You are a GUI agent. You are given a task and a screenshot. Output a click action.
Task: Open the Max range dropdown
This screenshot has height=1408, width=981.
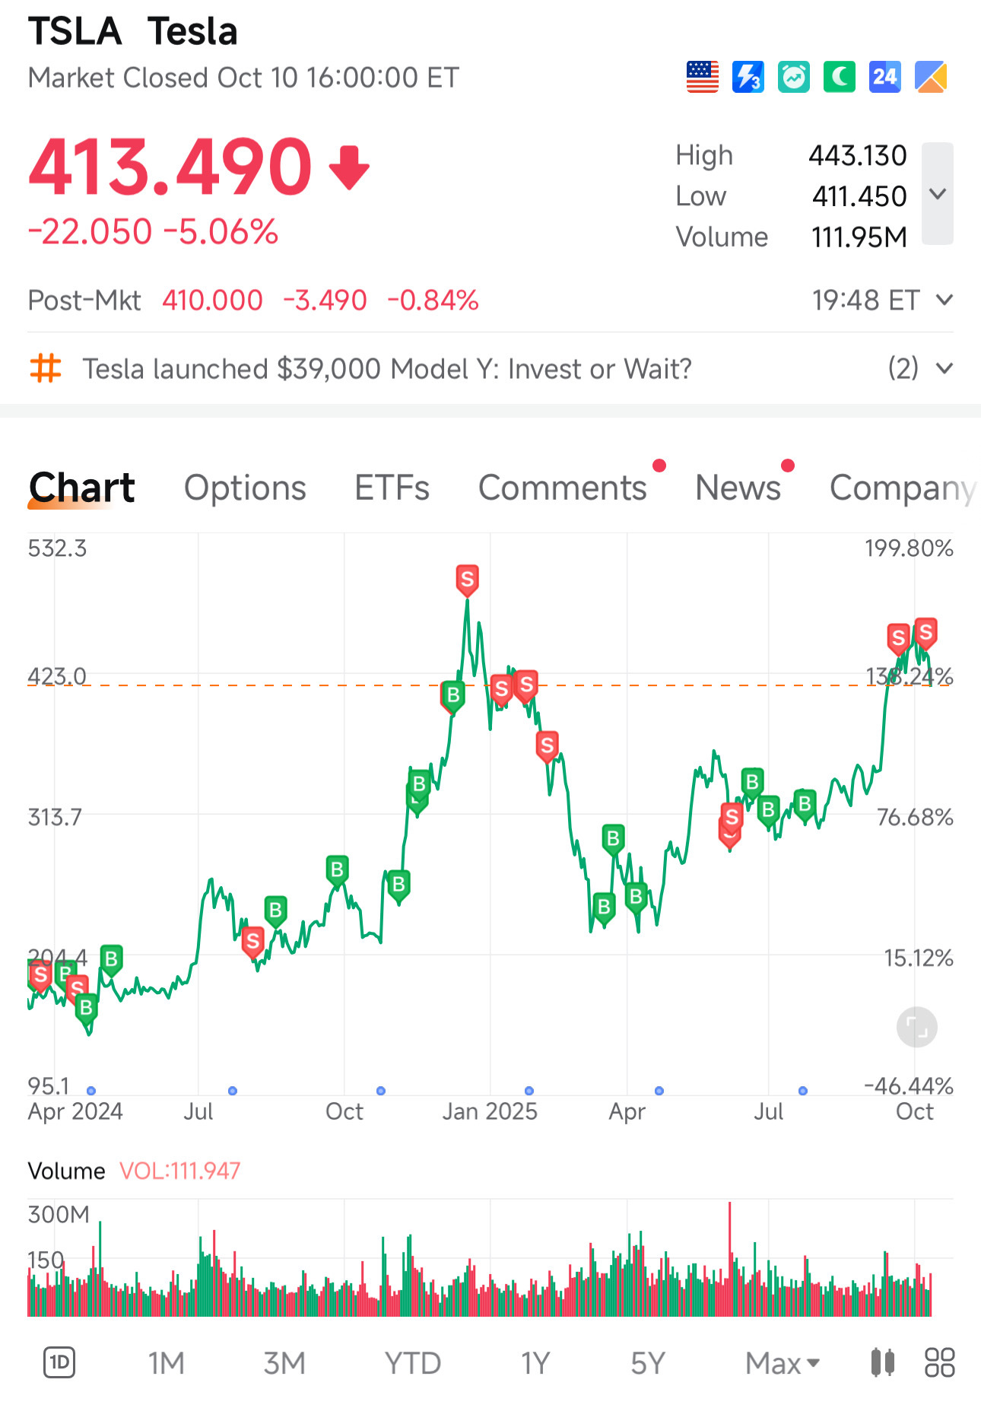(x=783, y=1363)
